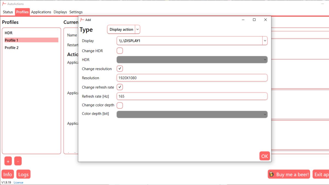
Task: Select Profile 2 in the Profiles list
Action: tap(12, 47)
